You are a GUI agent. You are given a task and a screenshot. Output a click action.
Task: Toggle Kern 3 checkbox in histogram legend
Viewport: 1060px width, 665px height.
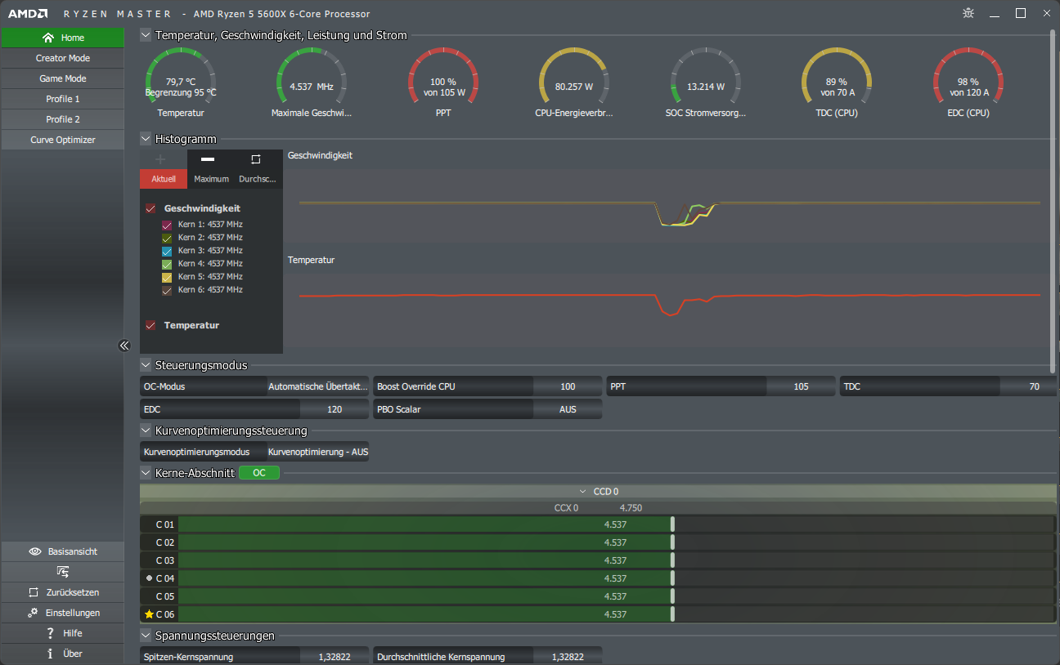[x=167, y=251]
